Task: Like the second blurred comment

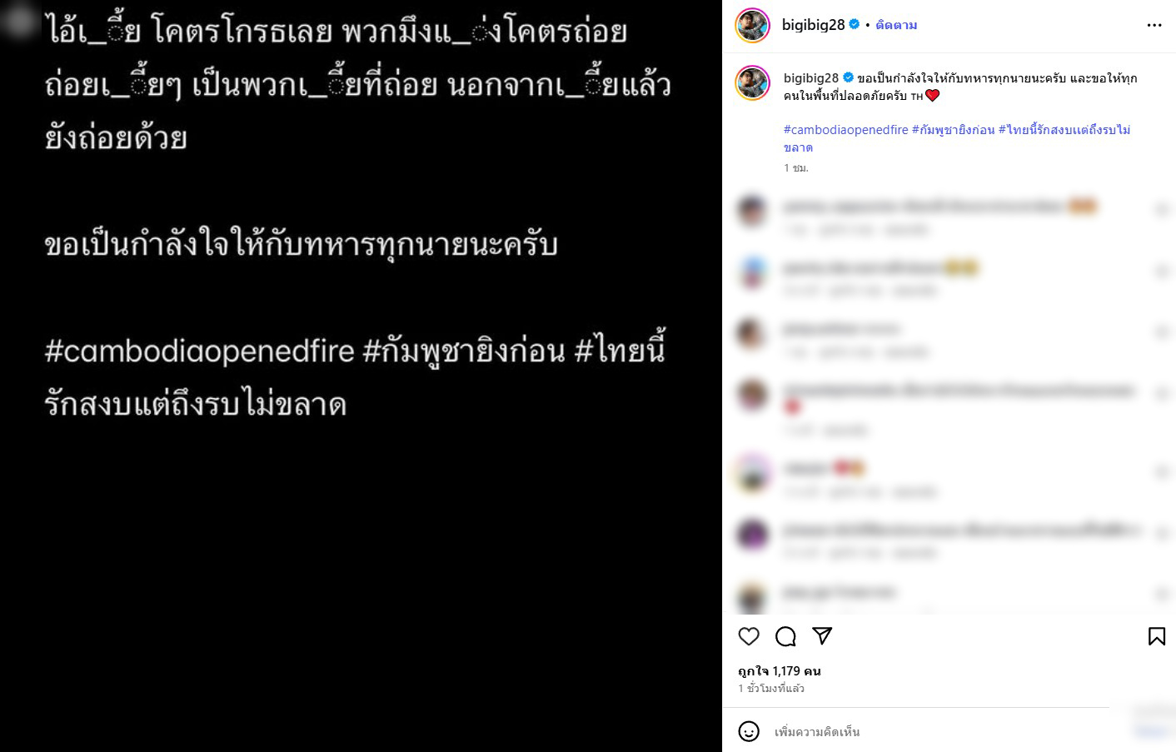Action: 1162,271
